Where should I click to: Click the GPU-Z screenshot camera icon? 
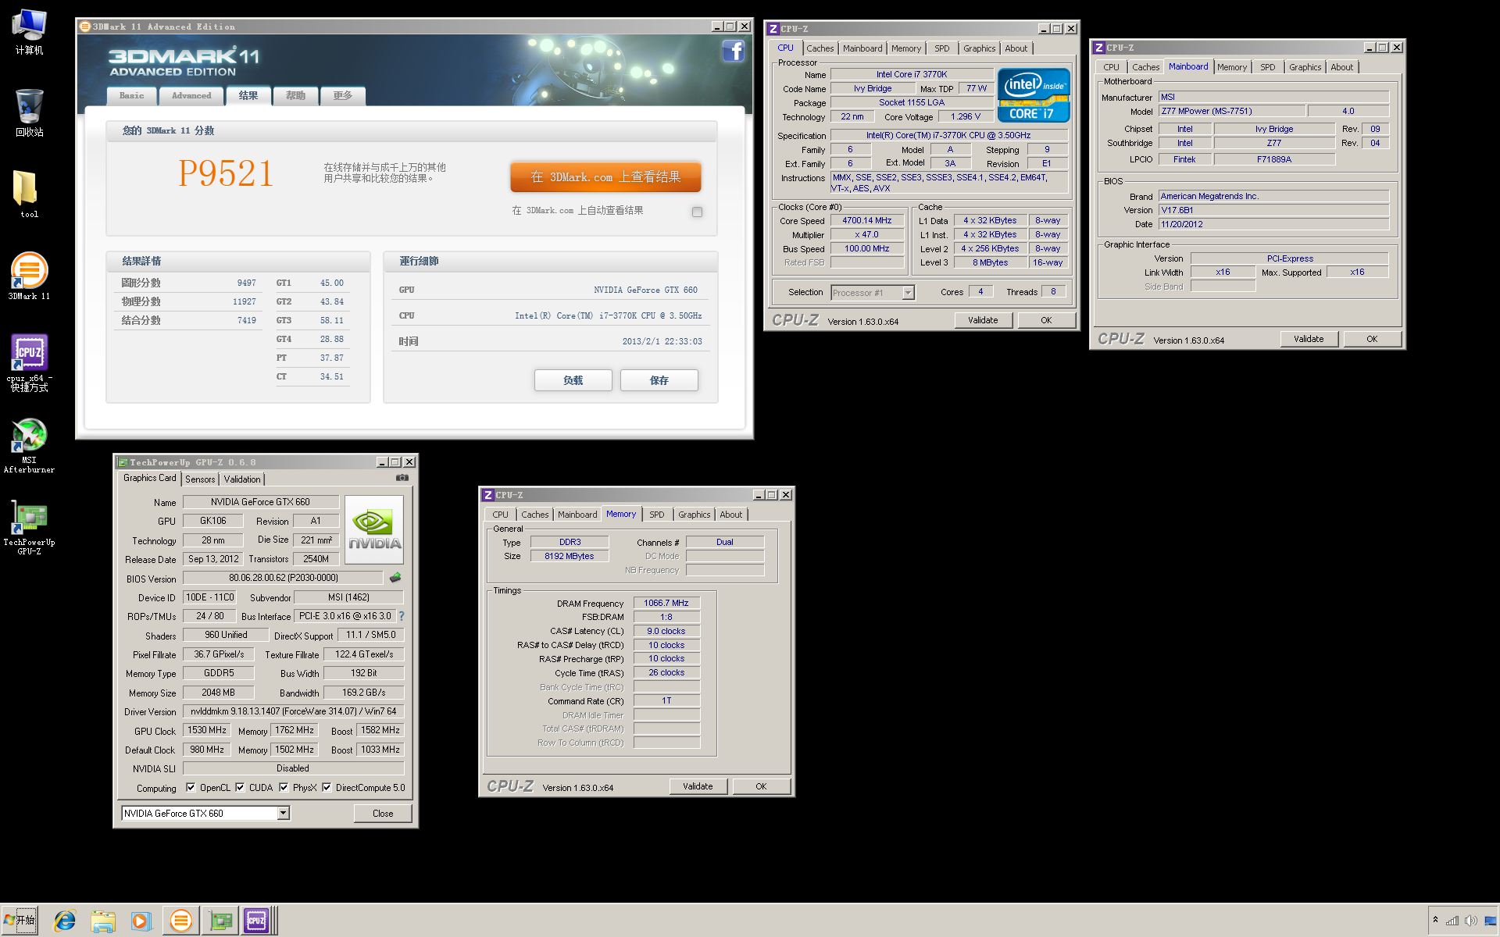(x=402, y=478)
